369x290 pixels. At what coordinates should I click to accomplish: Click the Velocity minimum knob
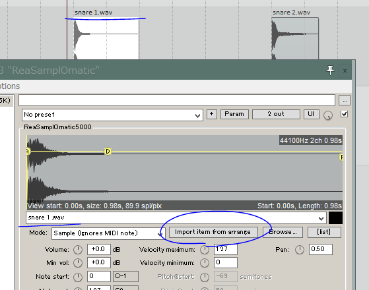[205, 263]
